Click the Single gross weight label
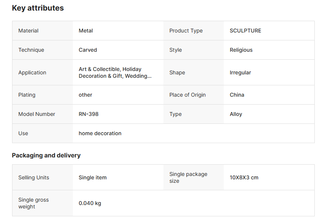Image resolution: width=317 pixels, height=222 pixels. click(34, 203)
